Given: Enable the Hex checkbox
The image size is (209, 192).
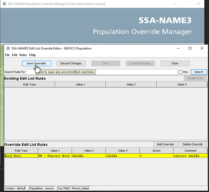Looking at the screenshot, I should pos(180,72).
